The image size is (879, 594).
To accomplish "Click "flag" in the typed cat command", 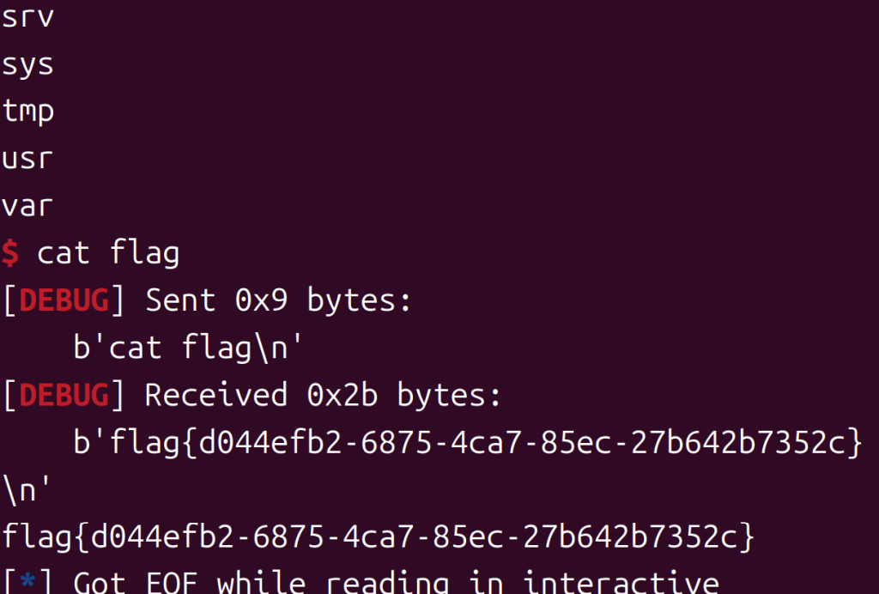I will click(x=145, y=253).
